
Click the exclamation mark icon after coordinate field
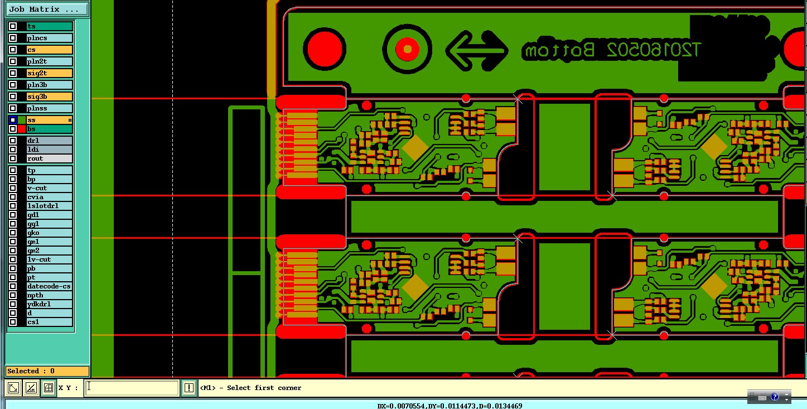189,388
